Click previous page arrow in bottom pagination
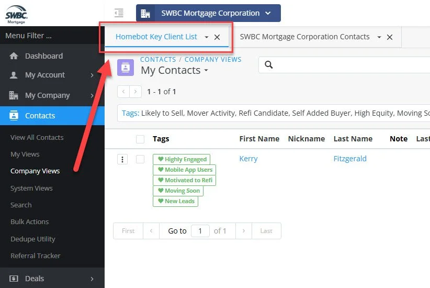The width and height of the screenshot is (430, 288). [151, 231]
